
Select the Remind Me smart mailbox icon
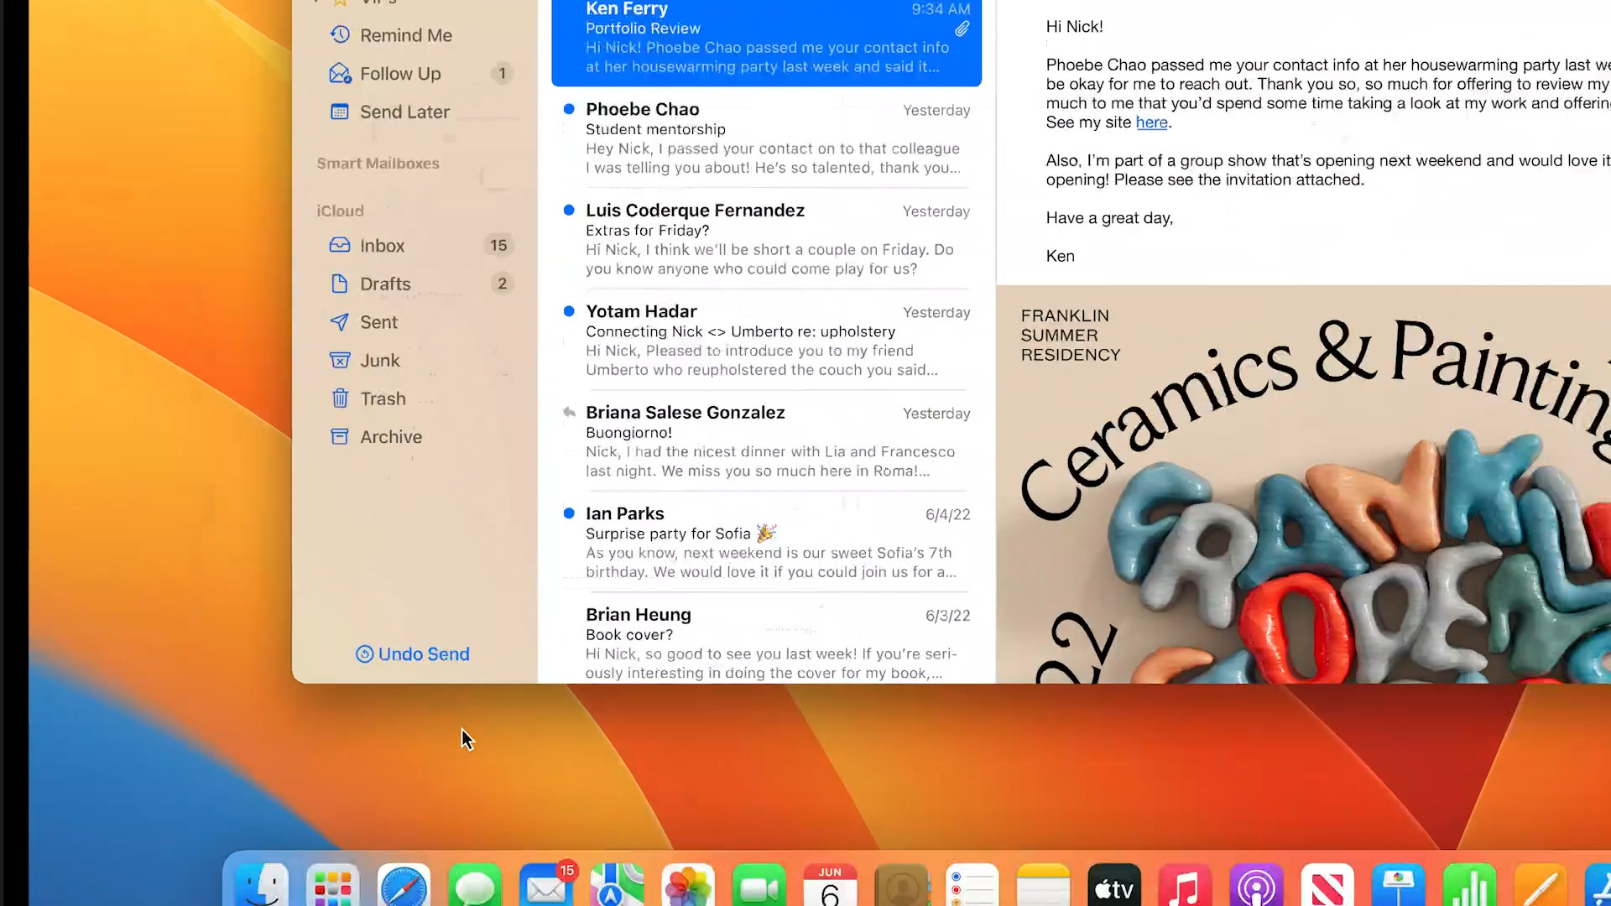pyautogui.click(x=340, y=34)
